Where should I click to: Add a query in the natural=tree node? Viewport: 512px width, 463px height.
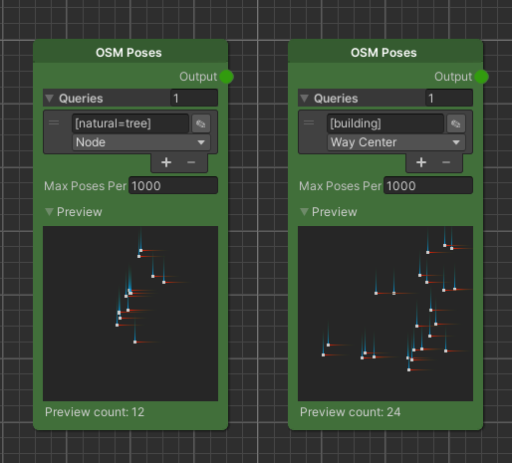(166, 162)
